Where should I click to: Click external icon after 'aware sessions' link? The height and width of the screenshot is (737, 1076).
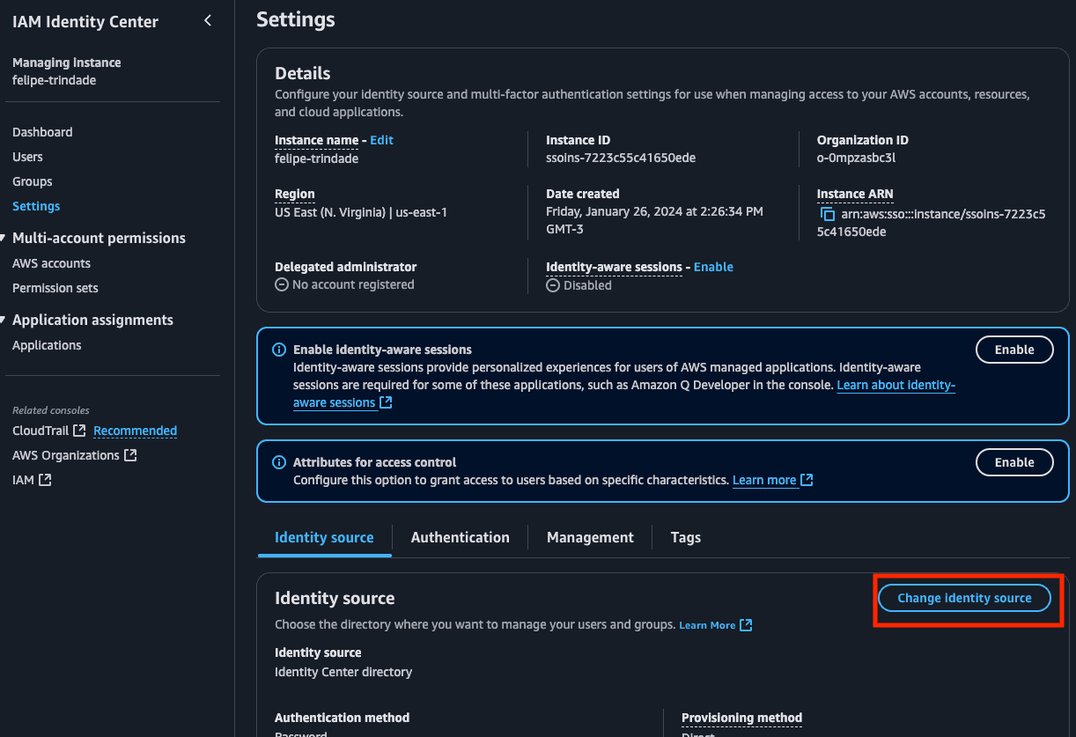point(386,402)
